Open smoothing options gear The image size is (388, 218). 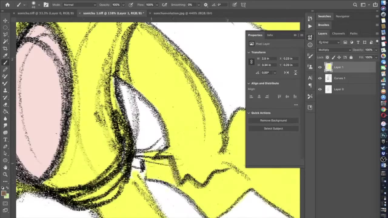click(206, 5)
